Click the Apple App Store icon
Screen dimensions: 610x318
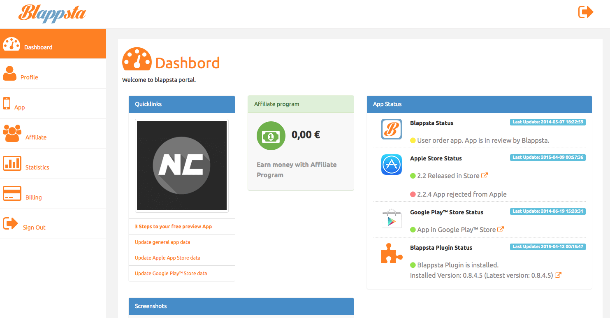(x=392, y=165)
